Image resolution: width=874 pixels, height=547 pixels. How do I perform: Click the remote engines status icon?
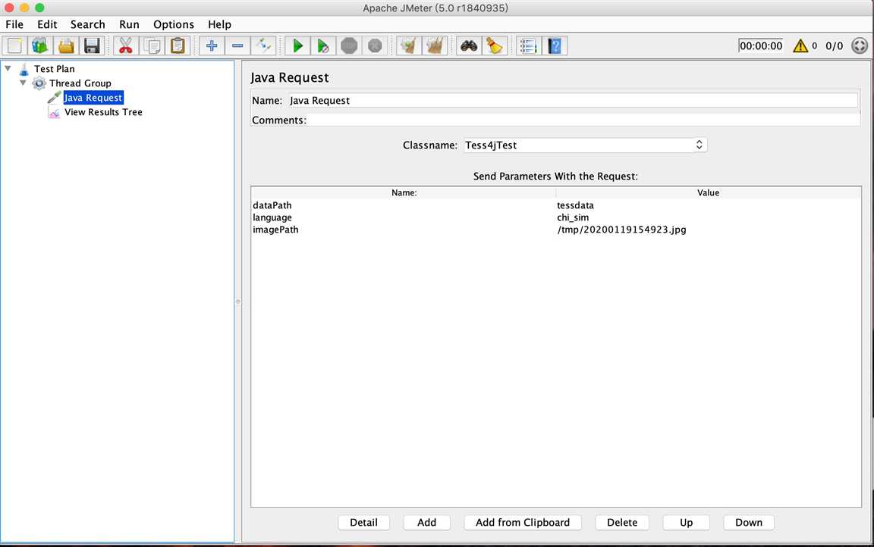tap(860, 45)
